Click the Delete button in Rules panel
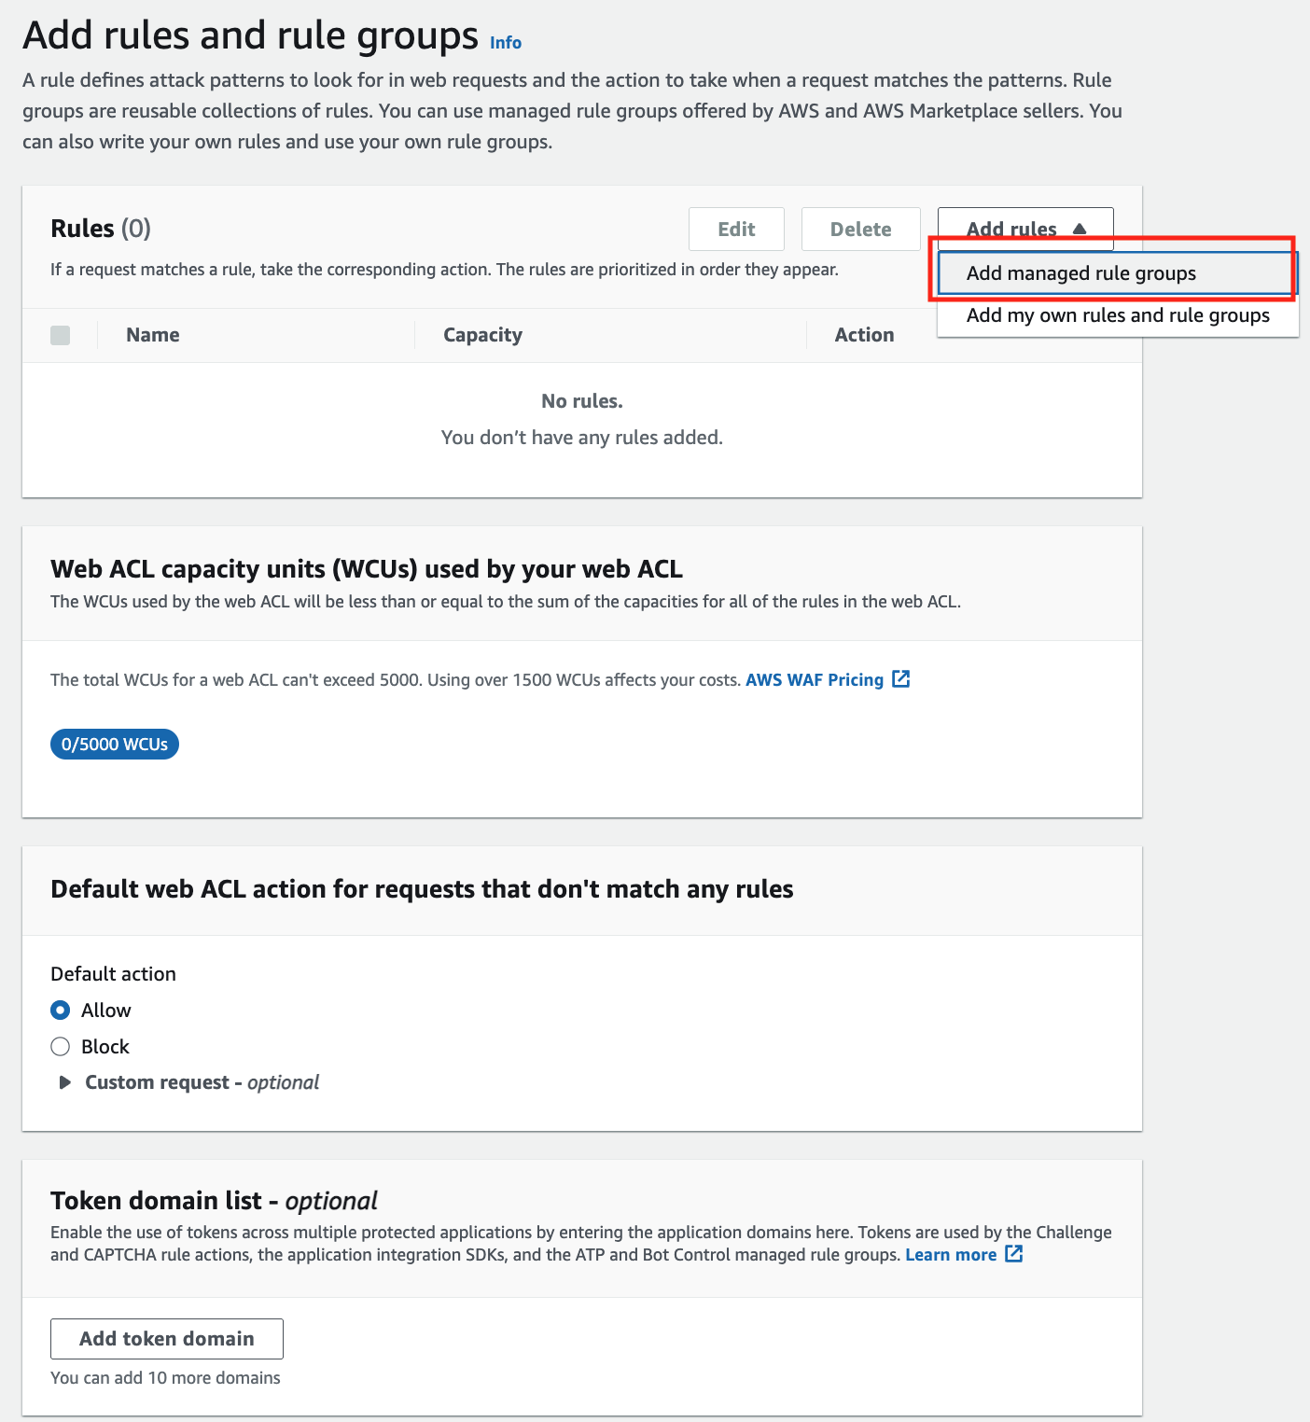 [x=860, y=229]
